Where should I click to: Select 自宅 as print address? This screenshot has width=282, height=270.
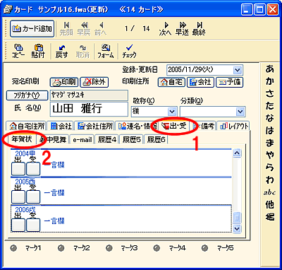click(x=171, y=82)
